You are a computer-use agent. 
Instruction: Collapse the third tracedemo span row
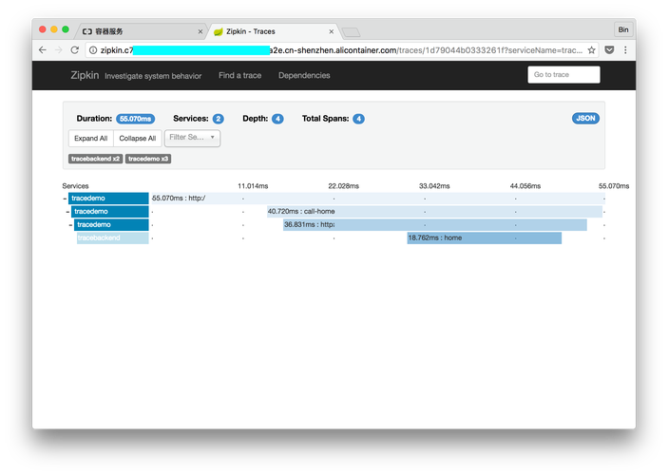(70, 225)
